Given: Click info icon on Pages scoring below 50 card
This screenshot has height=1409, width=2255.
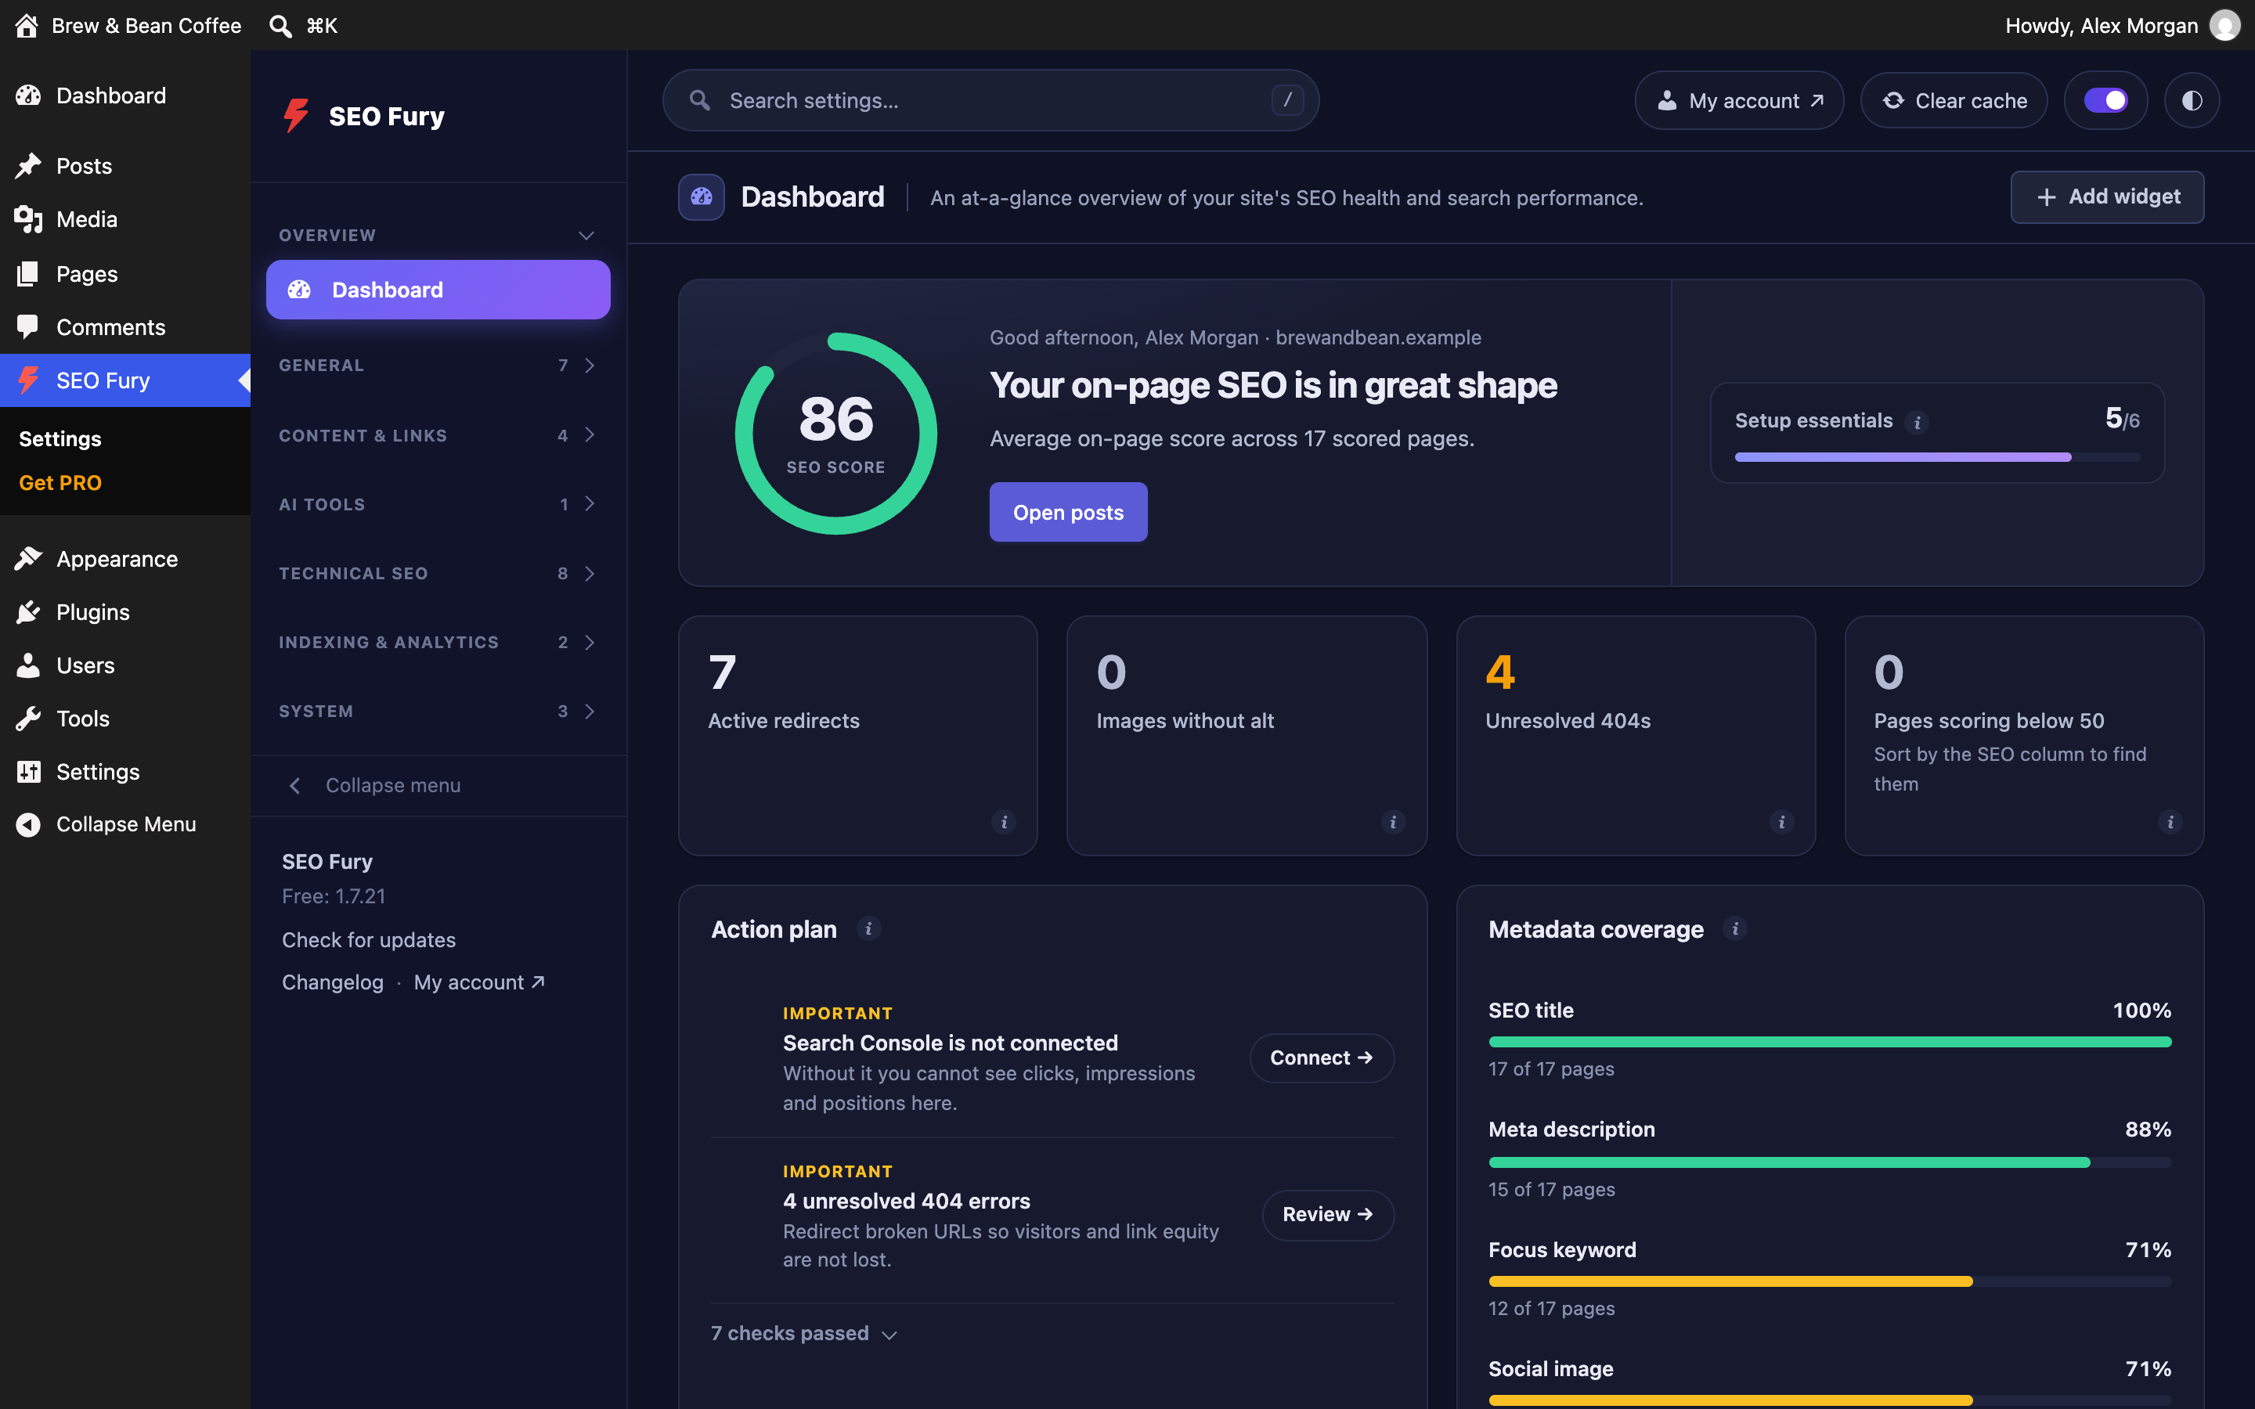Looking at the screenshot, I should tap(2170, 822).
